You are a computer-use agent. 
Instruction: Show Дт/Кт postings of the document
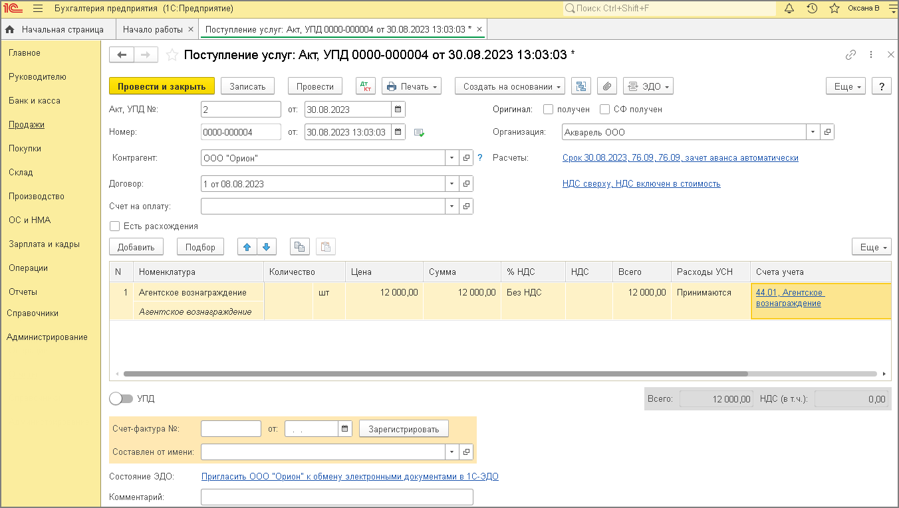pos(366,86)
